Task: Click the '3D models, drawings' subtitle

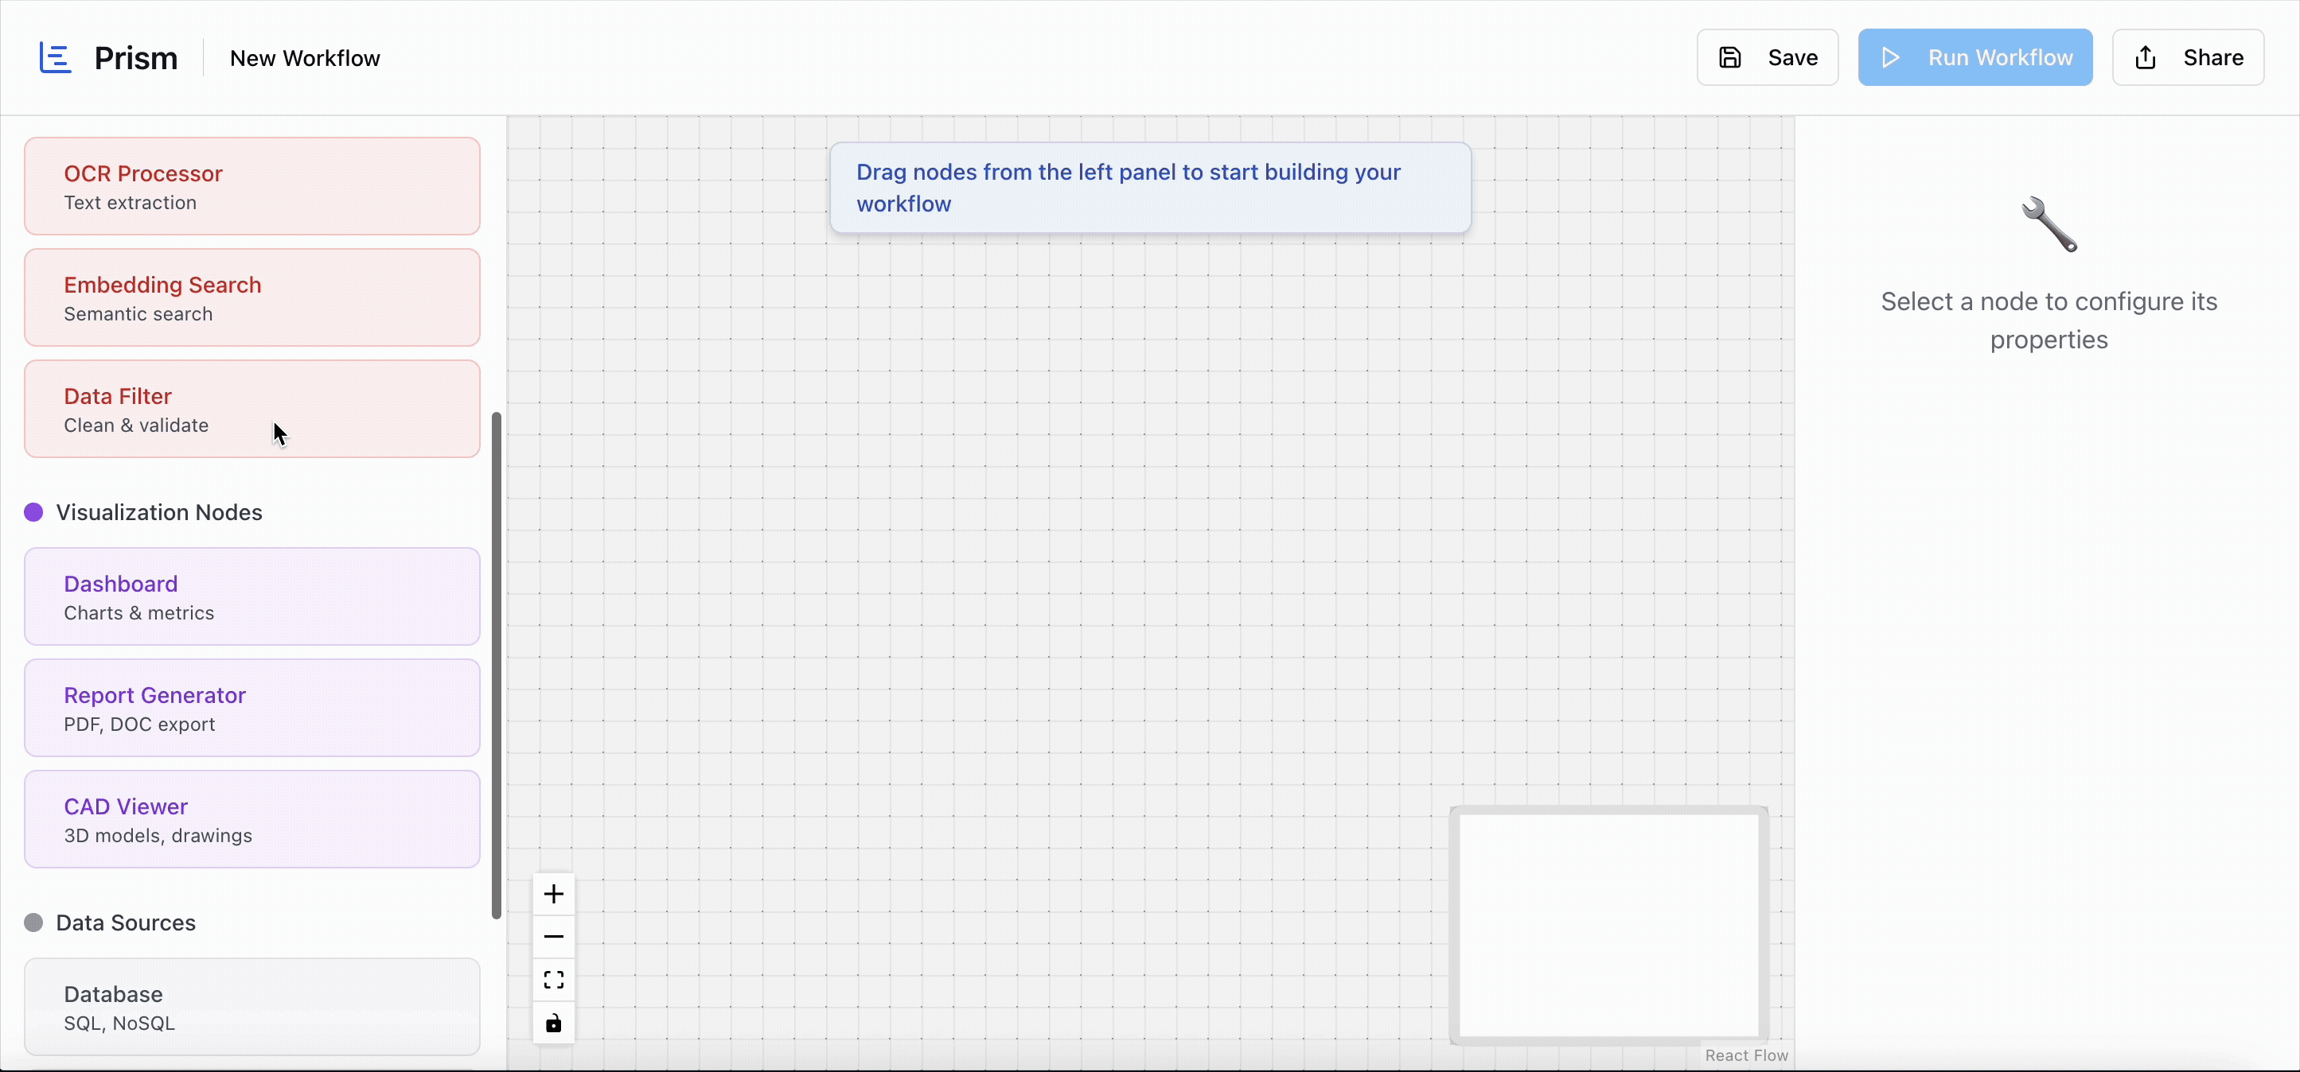Action: (158, 836)
